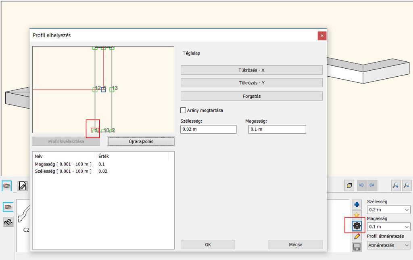Click the 3D box view icon

(x=349, y=186)
